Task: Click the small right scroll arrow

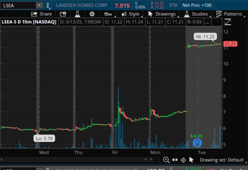Action: click(x=151, y=160)
